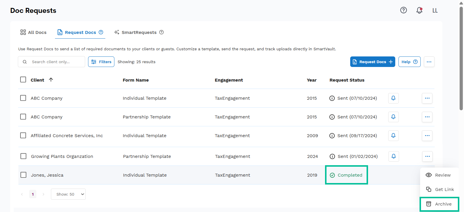Sort by Client column arrow
The width and height of the screenshot is (464, 212).
pos(51,80)
